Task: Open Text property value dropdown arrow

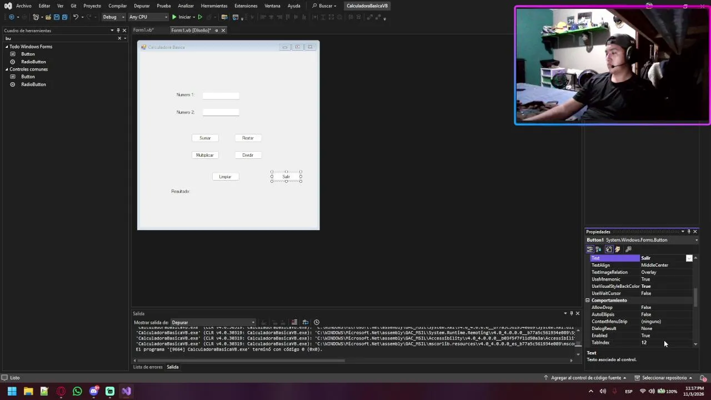Action: (x=689, y=258)
